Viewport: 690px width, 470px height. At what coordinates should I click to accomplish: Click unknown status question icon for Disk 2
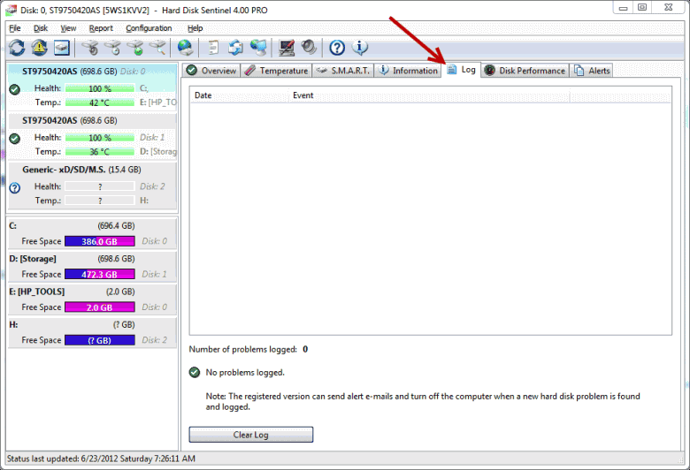point(14,188)
